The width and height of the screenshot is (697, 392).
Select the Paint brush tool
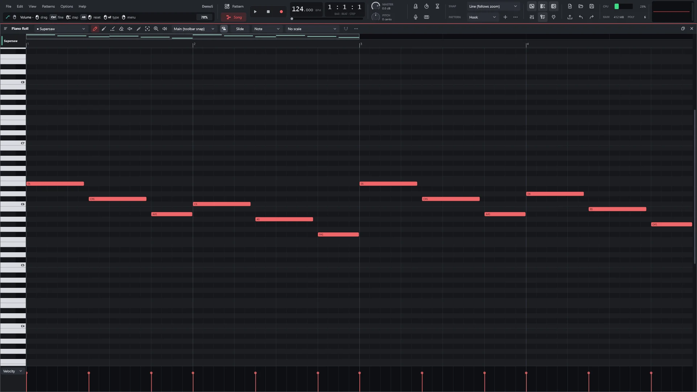tap(104, 29)
